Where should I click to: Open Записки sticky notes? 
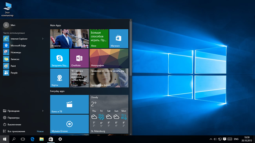[x=24, y=59]
